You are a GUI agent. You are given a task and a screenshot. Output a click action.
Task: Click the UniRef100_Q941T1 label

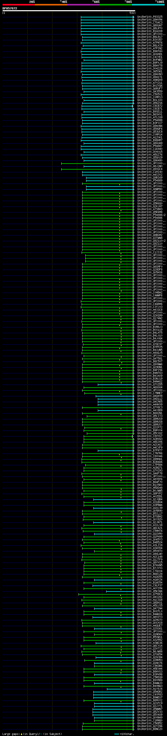click(x=150, y=77)
